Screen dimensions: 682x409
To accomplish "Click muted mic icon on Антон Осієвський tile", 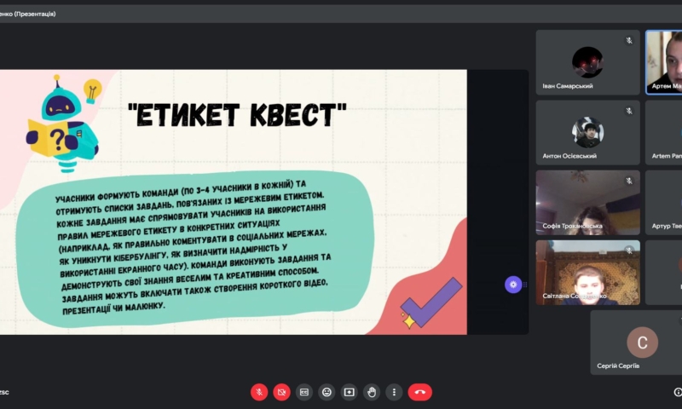I will coord(629,111).
